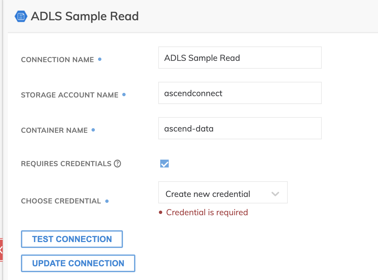
Task: Click into the Storage Account Name field
Action: click(x=240, y=93)
